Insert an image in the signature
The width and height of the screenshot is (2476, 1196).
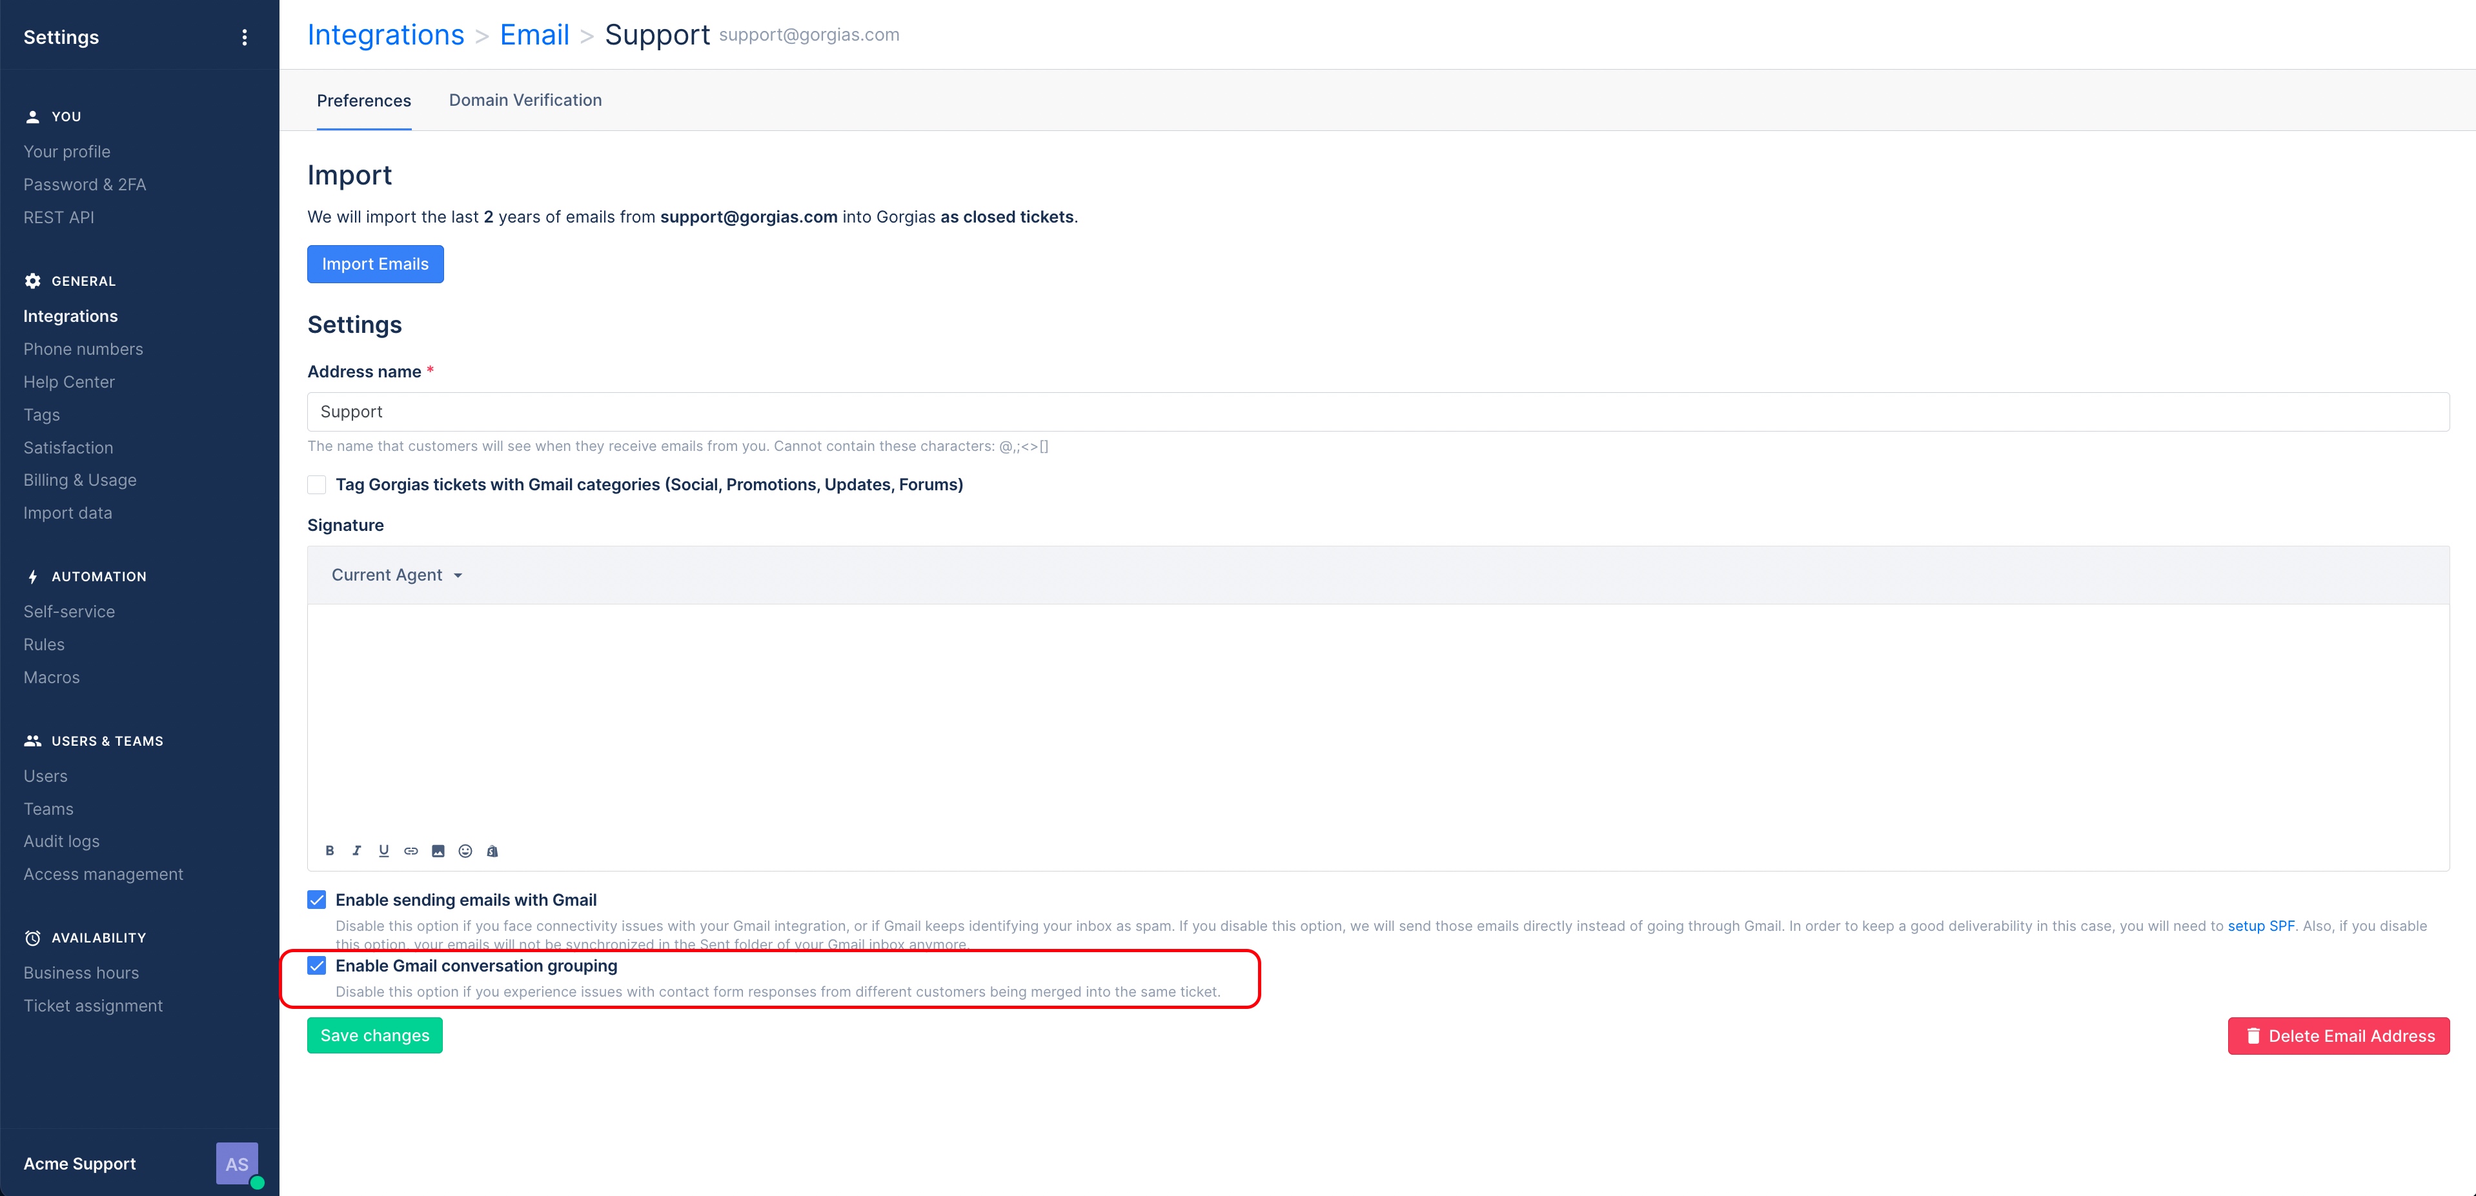coord(438,851)
